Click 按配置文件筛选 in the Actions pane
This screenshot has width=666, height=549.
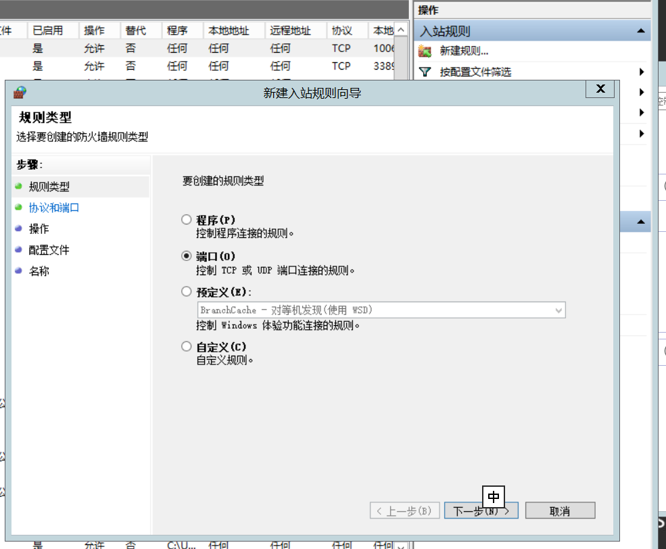[x=475, y=72]
